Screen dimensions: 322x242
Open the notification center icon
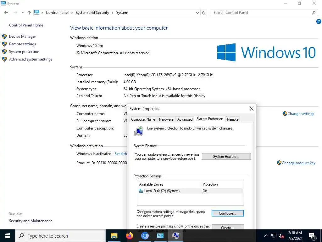[312, 236]
